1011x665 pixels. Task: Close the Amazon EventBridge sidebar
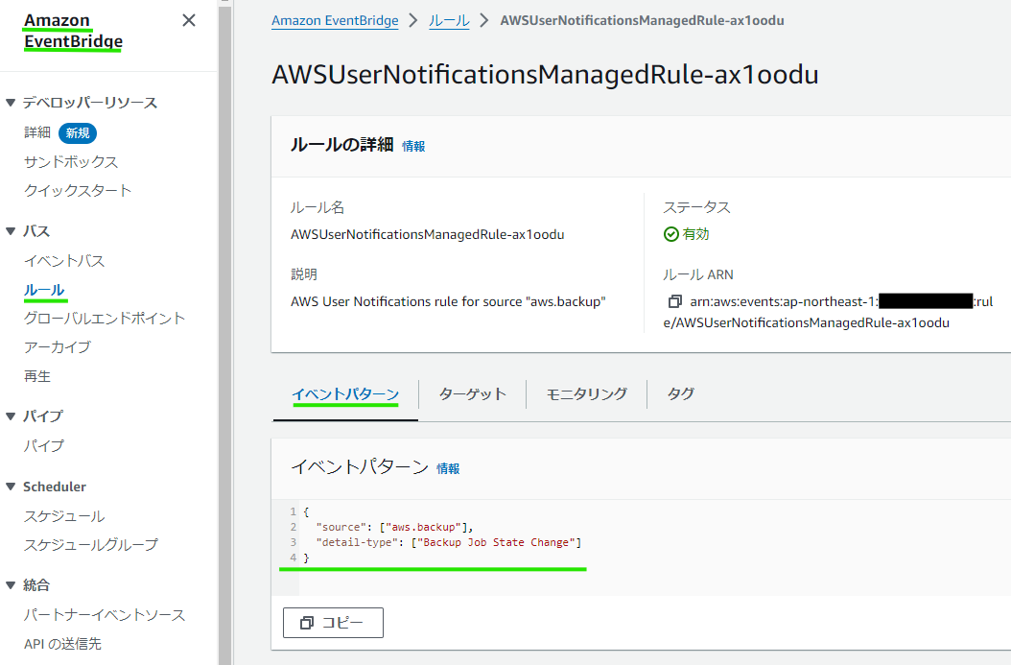[189, 20]
